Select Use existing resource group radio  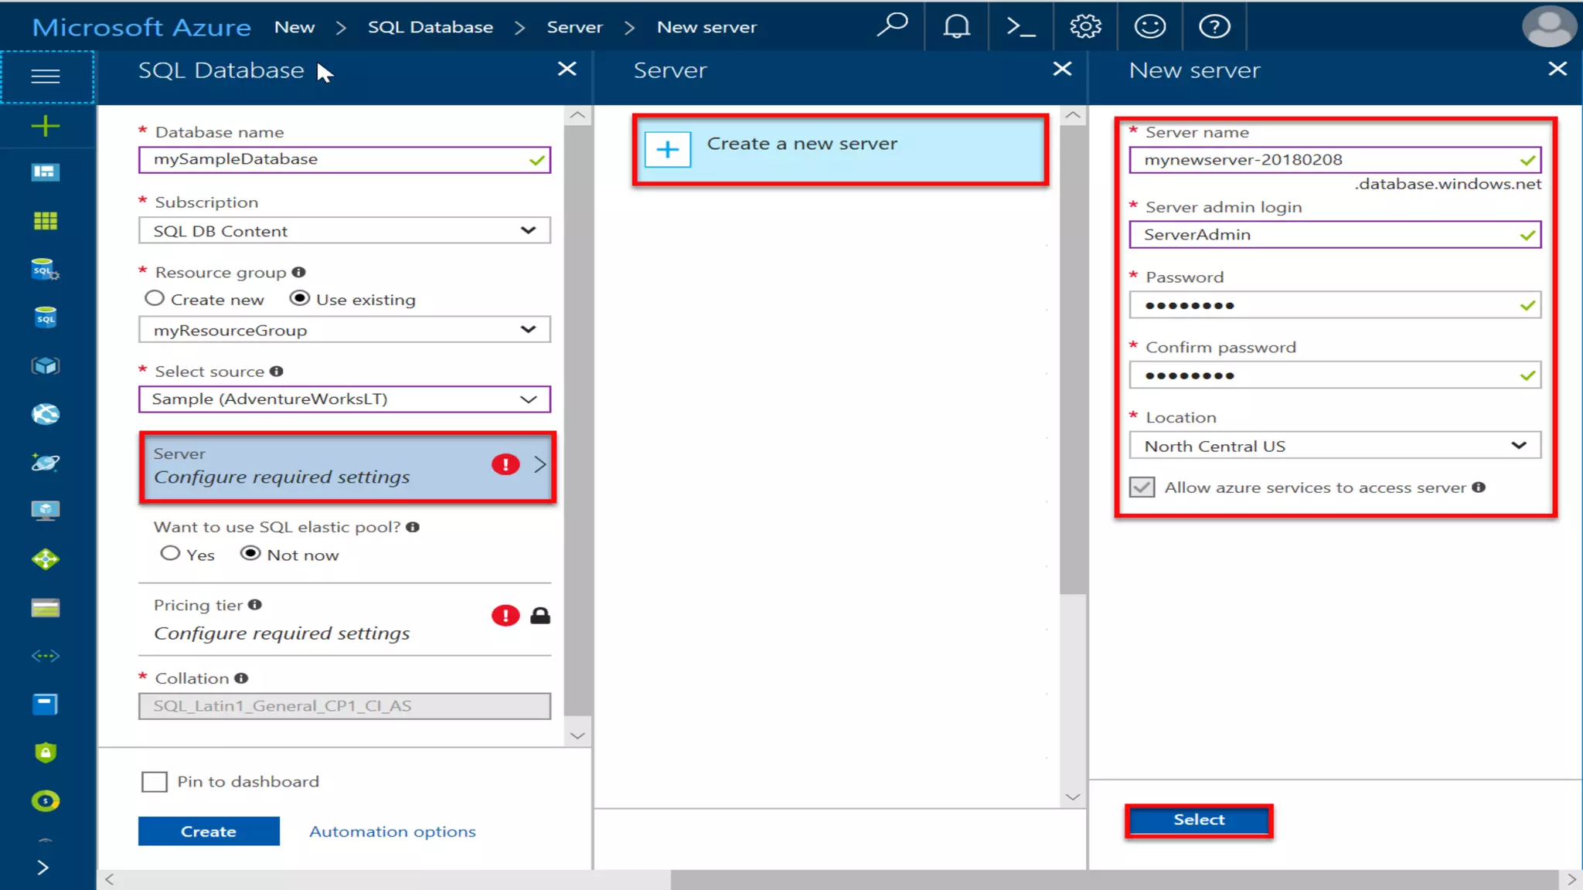click(x=300, y=298)
